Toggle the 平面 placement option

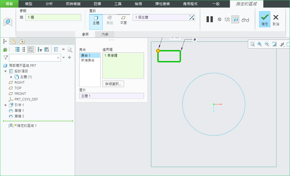point(124,20)
